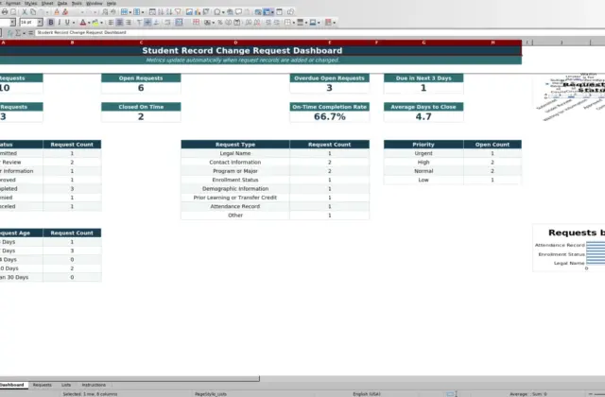Screen dimensions: 605x397
Task: Click the Increase Indent icon
Action: (x=268, y=23)
